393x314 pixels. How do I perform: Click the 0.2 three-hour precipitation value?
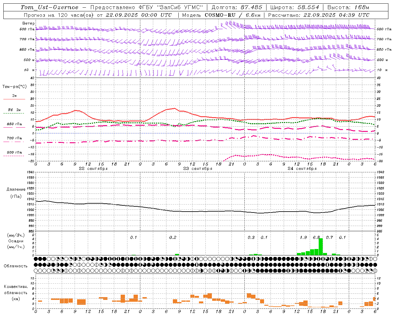coord(173,237)
